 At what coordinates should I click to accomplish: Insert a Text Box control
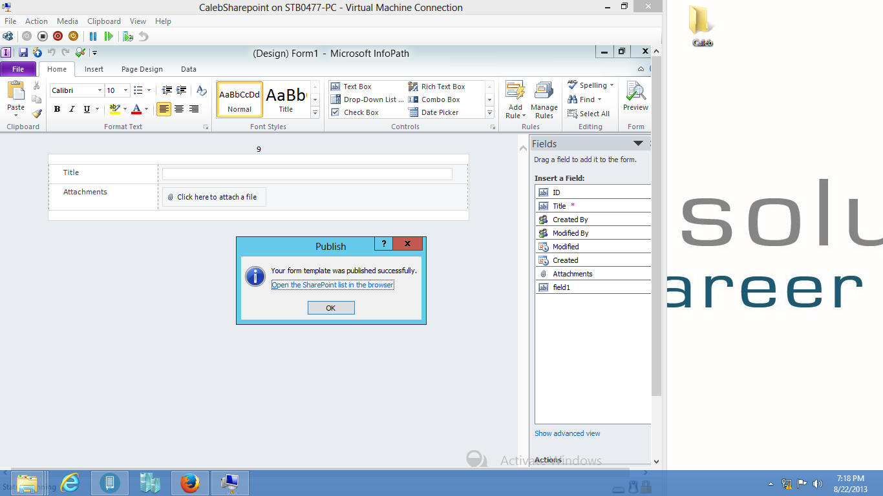pos(351,87)
